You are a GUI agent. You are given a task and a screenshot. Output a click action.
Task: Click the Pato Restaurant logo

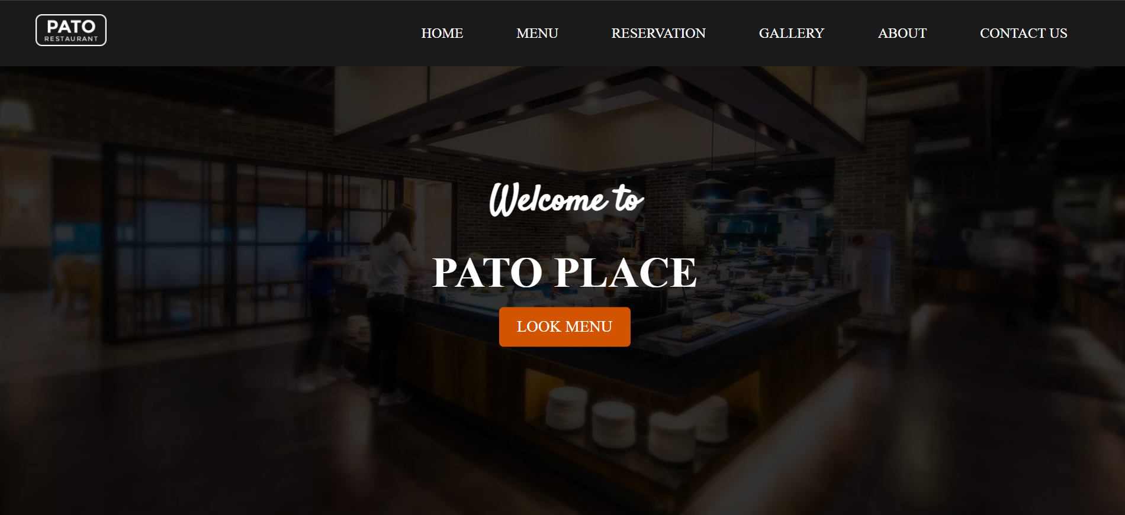coord(71,30)
